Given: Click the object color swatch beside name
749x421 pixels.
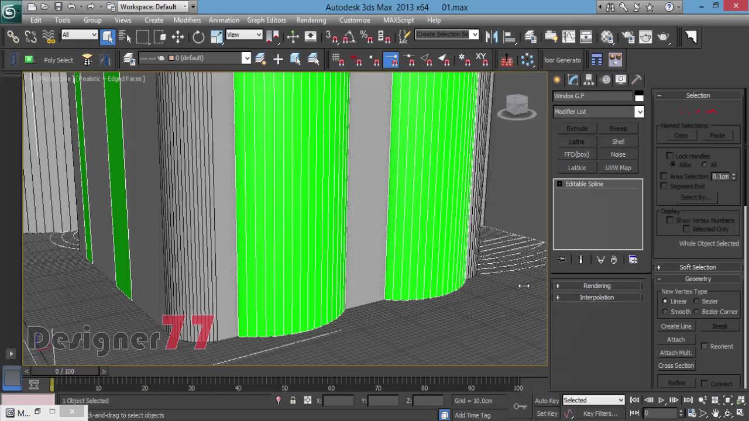Looking at the screenshot, I should pos(639,96).
